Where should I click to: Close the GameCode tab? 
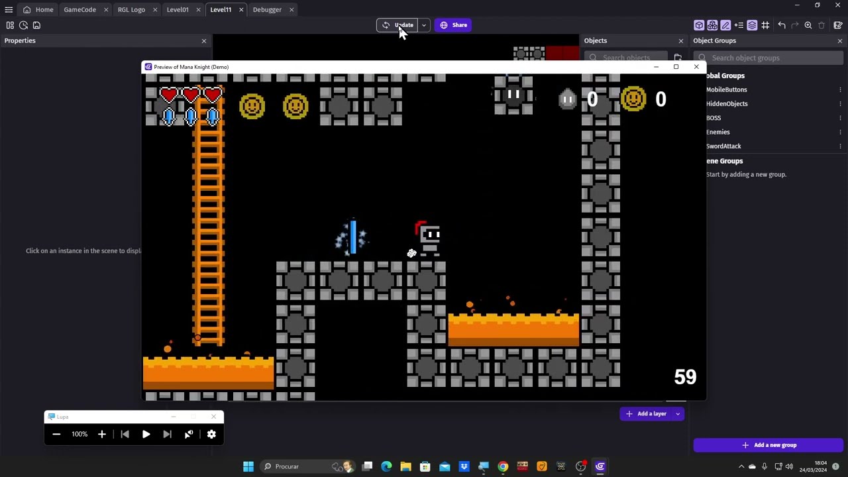tap(106, 9)
